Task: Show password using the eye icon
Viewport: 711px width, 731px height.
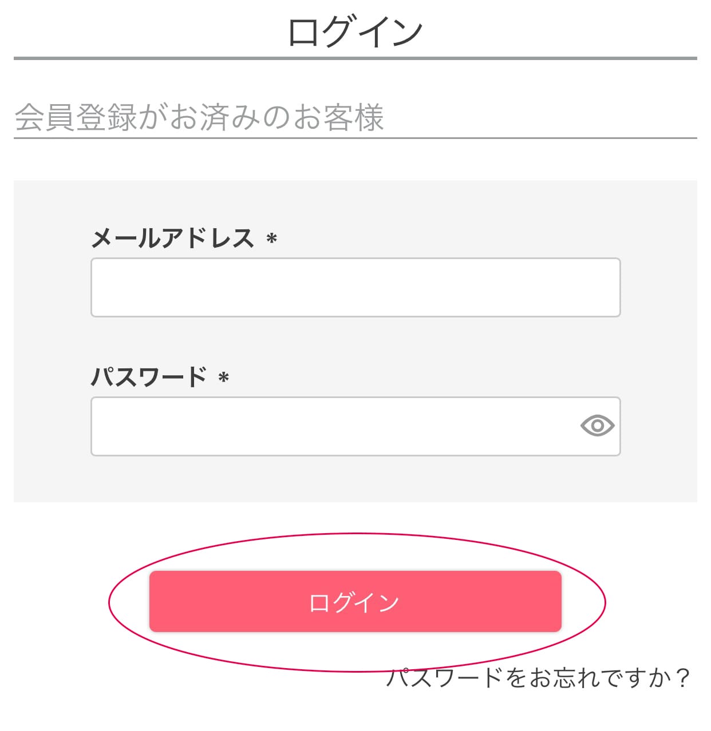Action: click(x=597, y=426)
